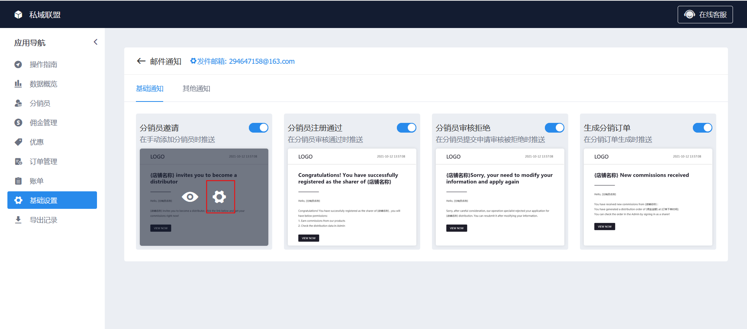Click the 生成分销订单 card title
Screen dimensions: 747x329
click(x=607, y=128)
